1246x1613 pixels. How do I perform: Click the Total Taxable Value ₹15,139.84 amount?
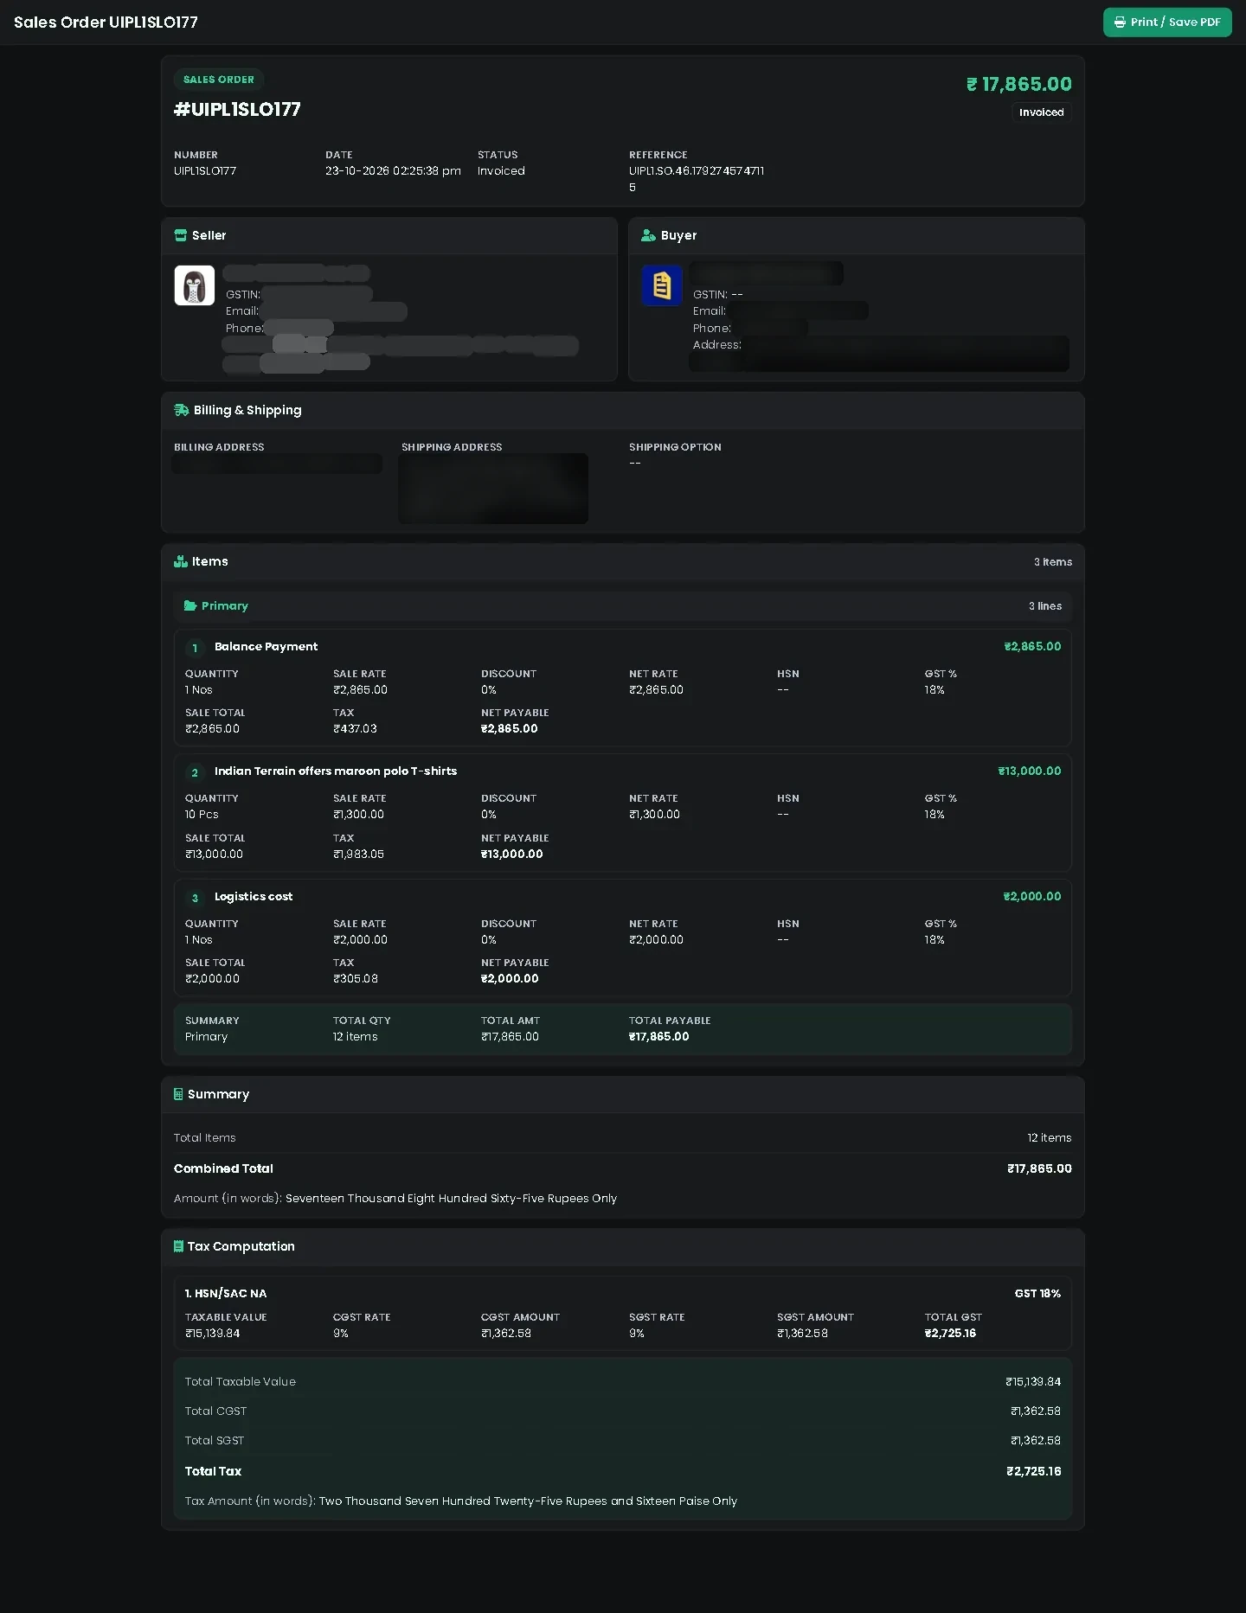[x=1033, y=1382]
